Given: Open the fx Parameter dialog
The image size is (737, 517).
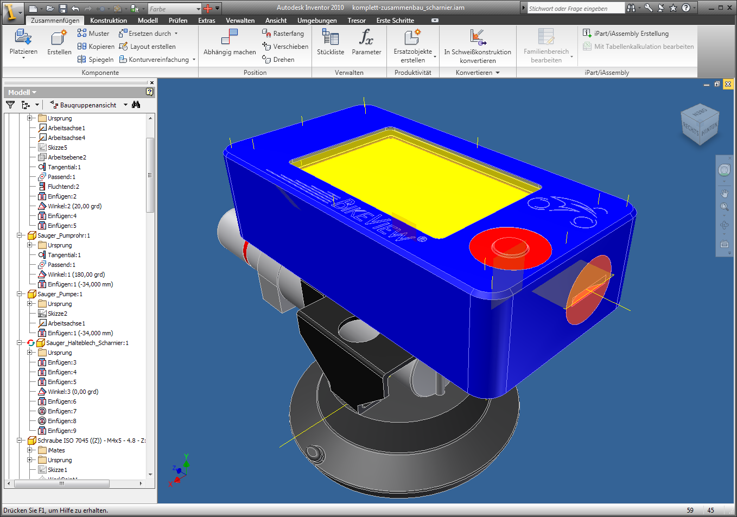Looking at the screenshot, I should pyautogui.click(x=366, y=38).
